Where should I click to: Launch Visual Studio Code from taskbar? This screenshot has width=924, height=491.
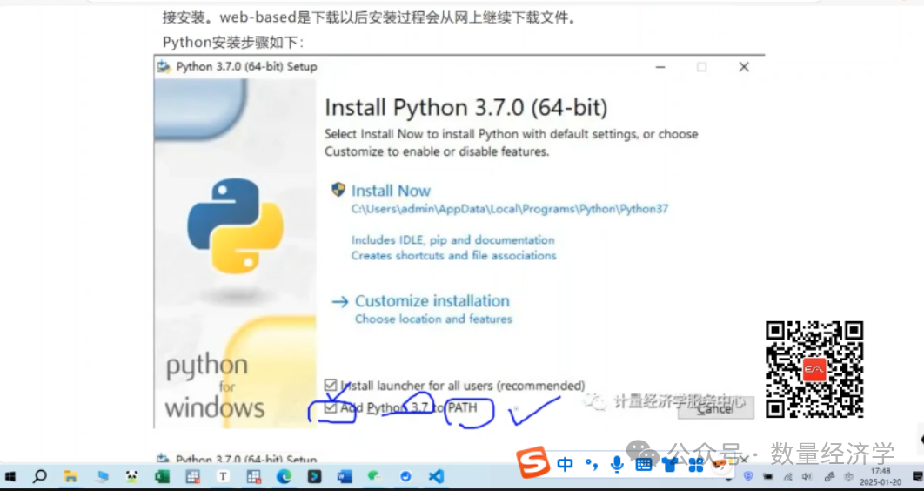click(436, 476)
